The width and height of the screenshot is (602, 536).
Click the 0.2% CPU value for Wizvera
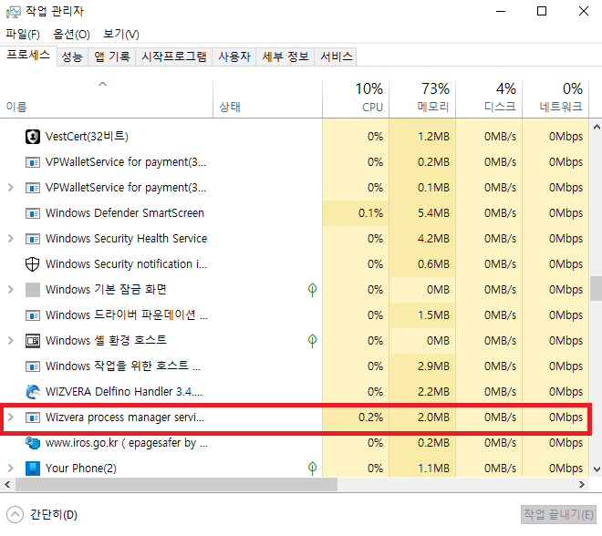tap(371, 417)
